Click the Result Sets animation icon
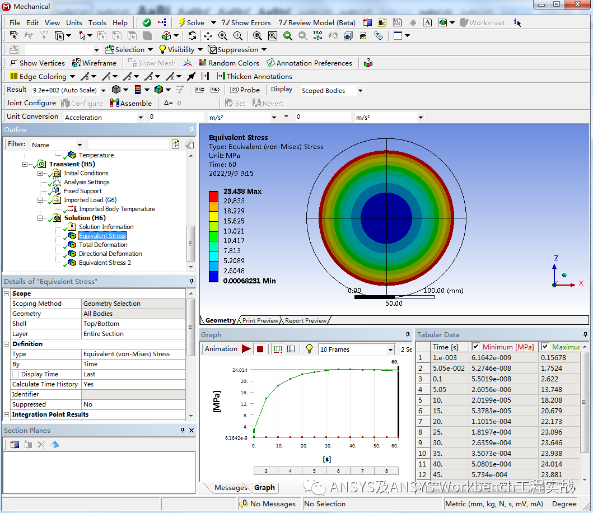Image resolution: width=593 pixels, height=513 pixels. click(x=291, y=349)
